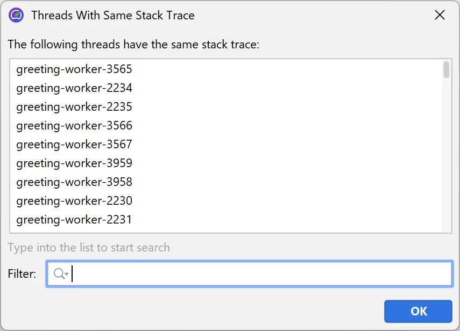Close the Threads With Same Stack Trace dialog
The height and width of the screenshot is (331, 460).
(440, 15)
